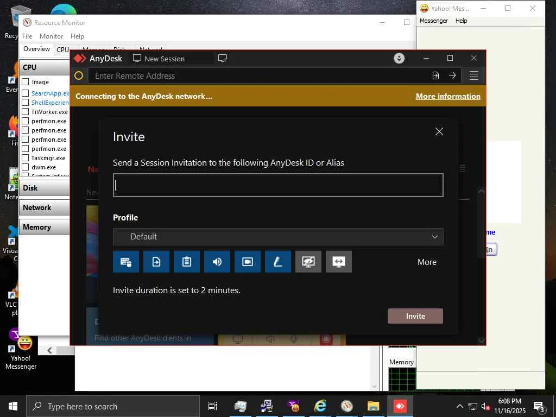Show hidden system tray icons

[x=459, y=406]
